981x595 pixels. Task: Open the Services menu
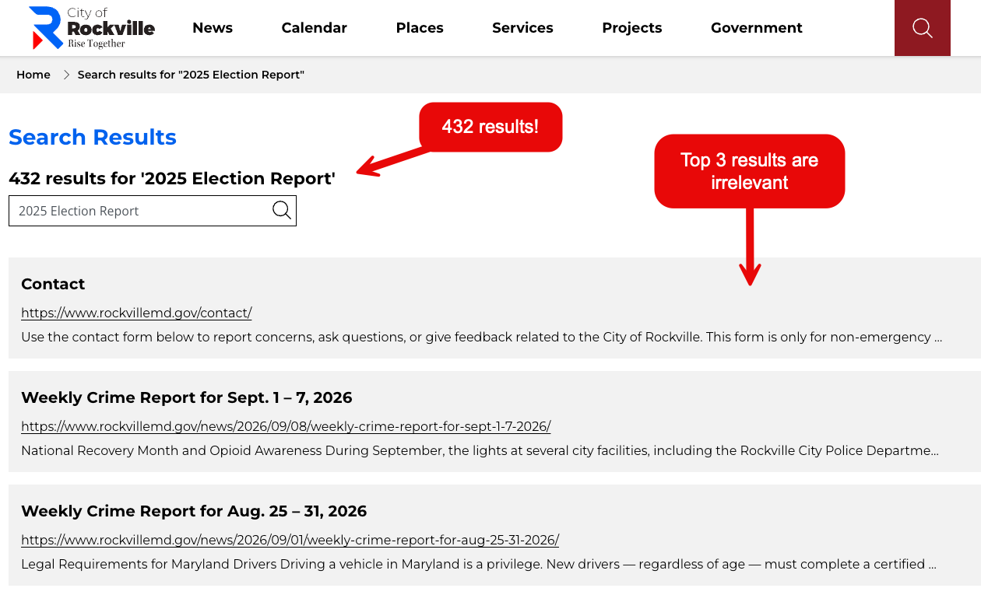[522, 28]
